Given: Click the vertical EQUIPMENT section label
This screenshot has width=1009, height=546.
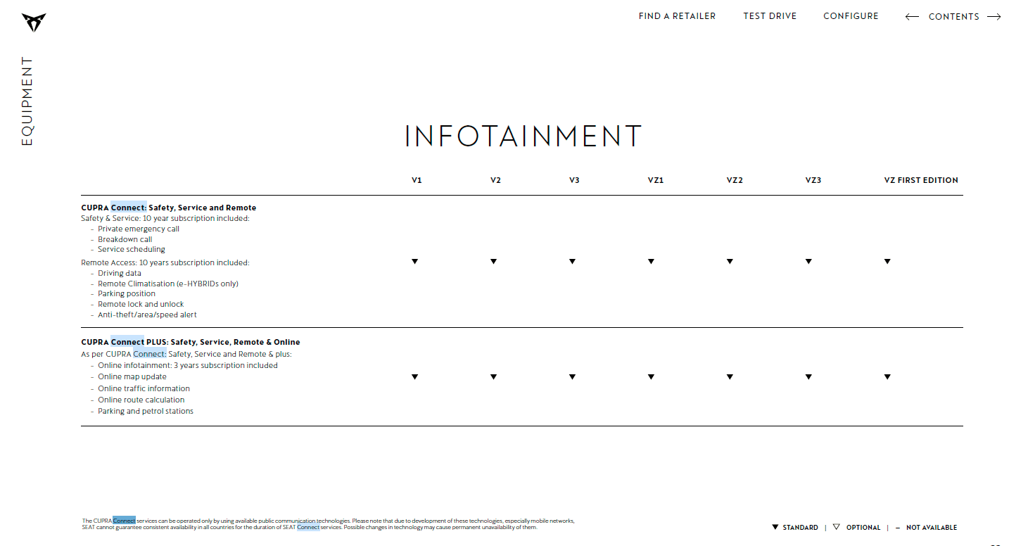Looking at the screenshot, I should 27,101.
